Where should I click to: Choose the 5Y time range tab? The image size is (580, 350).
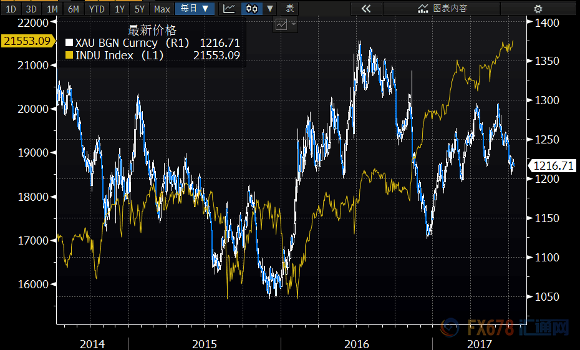[140, 9]
